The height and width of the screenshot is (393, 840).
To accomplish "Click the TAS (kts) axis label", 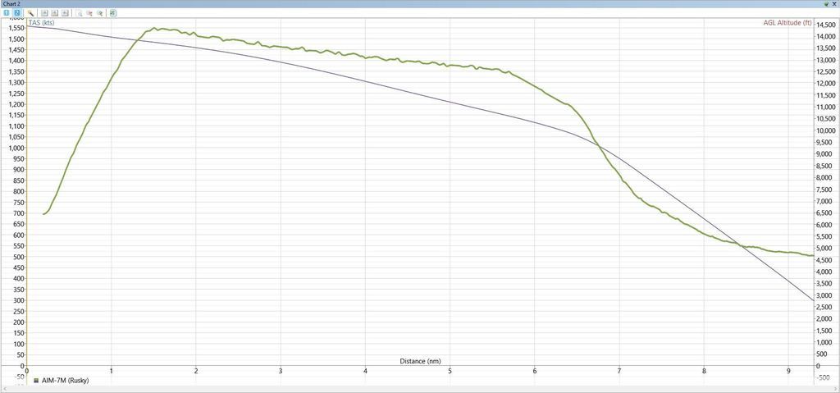I will pos(41,23).
